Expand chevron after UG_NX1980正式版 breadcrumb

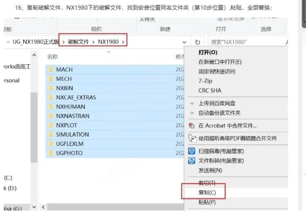point(63,42)
